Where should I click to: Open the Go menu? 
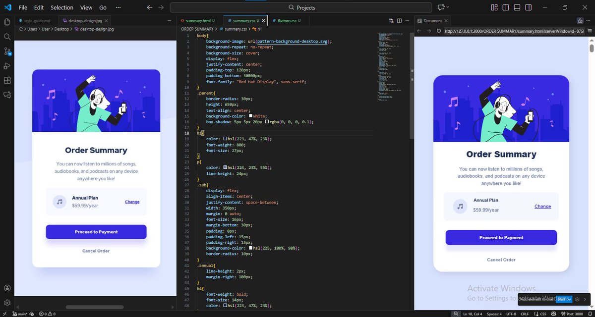[103, 7]
